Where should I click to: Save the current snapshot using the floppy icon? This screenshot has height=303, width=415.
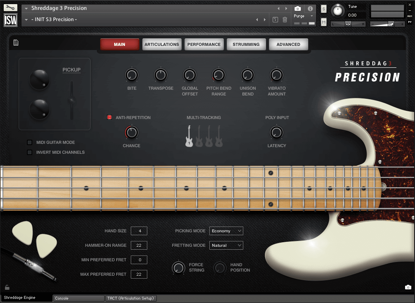click(x=275, y=19)
